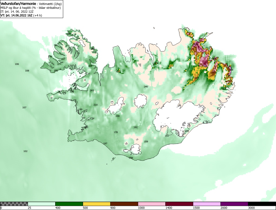Click the map value 1768
The width and height of the screenshot is (276, 210).
click(x=230, y=70)
